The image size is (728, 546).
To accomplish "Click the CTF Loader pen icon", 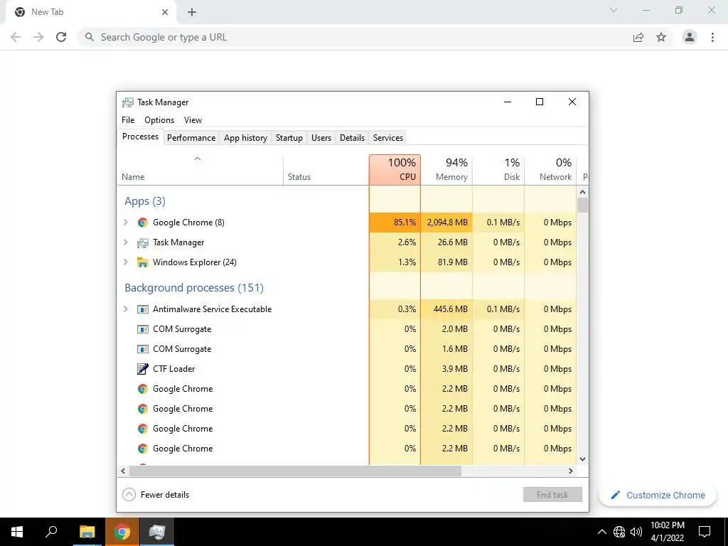I will (x=142, y=369).
